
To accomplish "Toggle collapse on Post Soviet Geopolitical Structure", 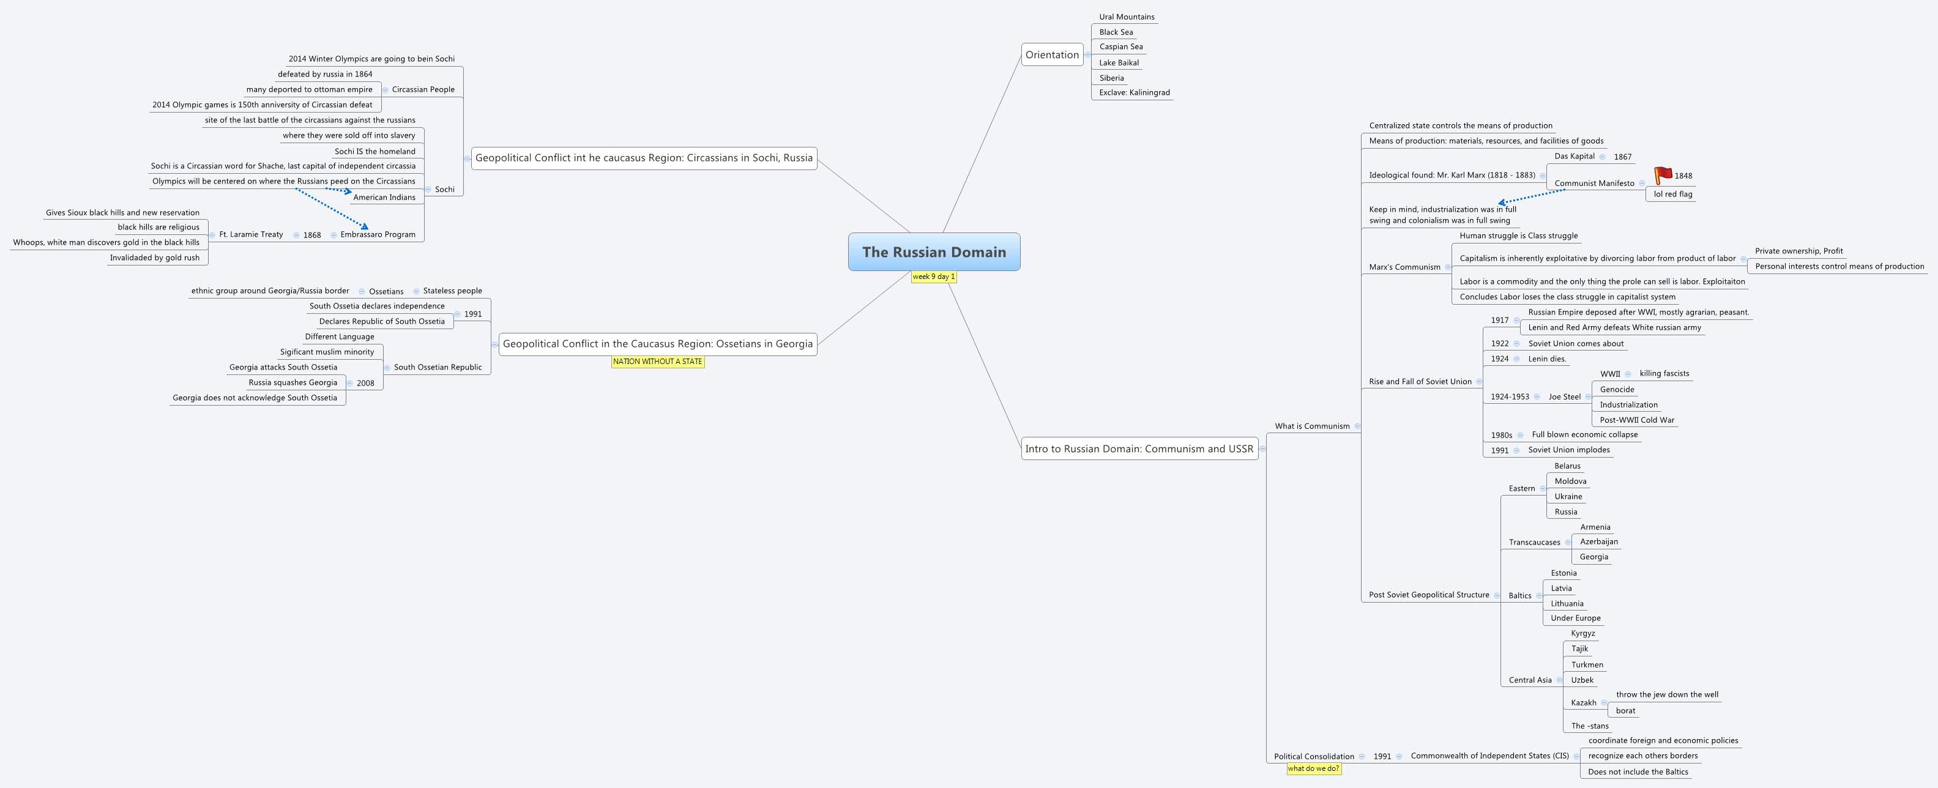I will click(1498, 594).
